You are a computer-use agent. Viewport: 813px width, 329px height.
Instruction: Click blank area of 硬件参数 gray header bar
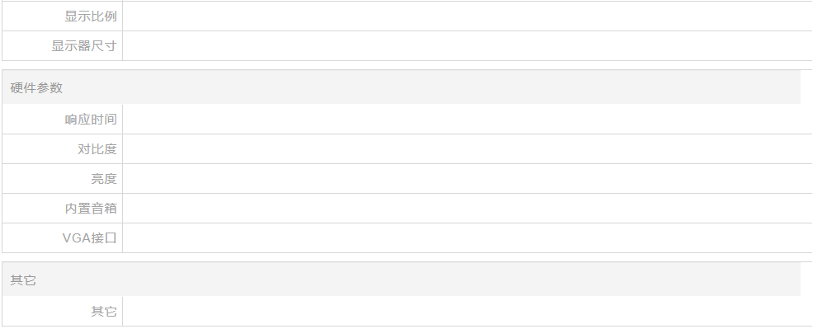(x=430, y=87)
